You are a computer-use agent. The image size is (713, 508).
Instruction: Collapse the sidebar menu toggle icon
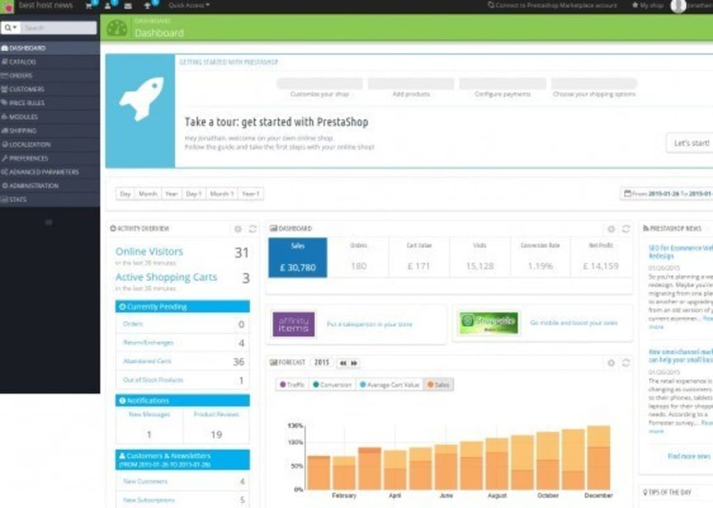(49, 222)
